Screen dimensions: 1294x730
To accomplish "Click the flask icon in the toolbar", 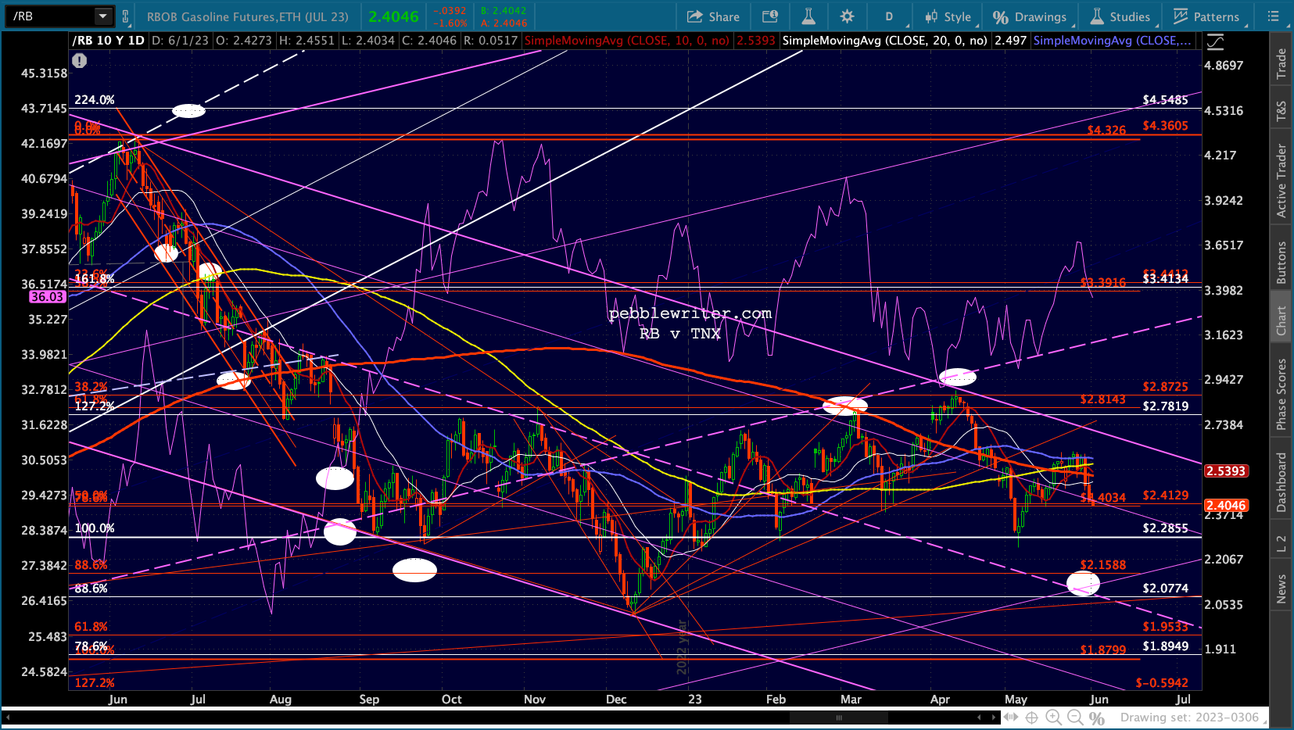I will (x=808, y=16).
